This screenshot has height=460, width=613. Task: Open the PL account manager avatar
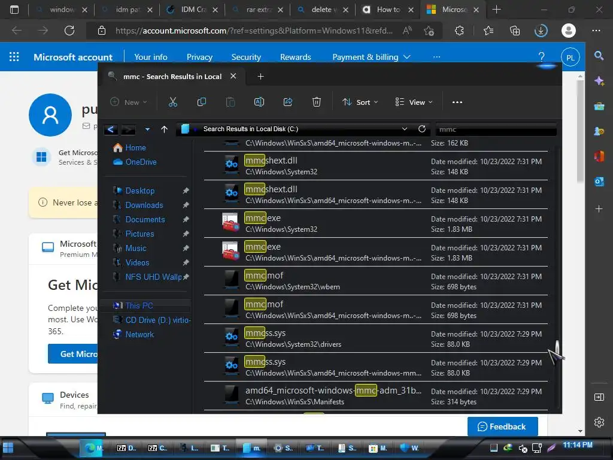570,57
